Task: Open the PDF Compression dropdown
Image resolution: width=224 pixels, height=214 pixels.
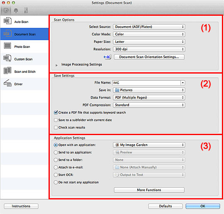Action: tap(149, 105)
